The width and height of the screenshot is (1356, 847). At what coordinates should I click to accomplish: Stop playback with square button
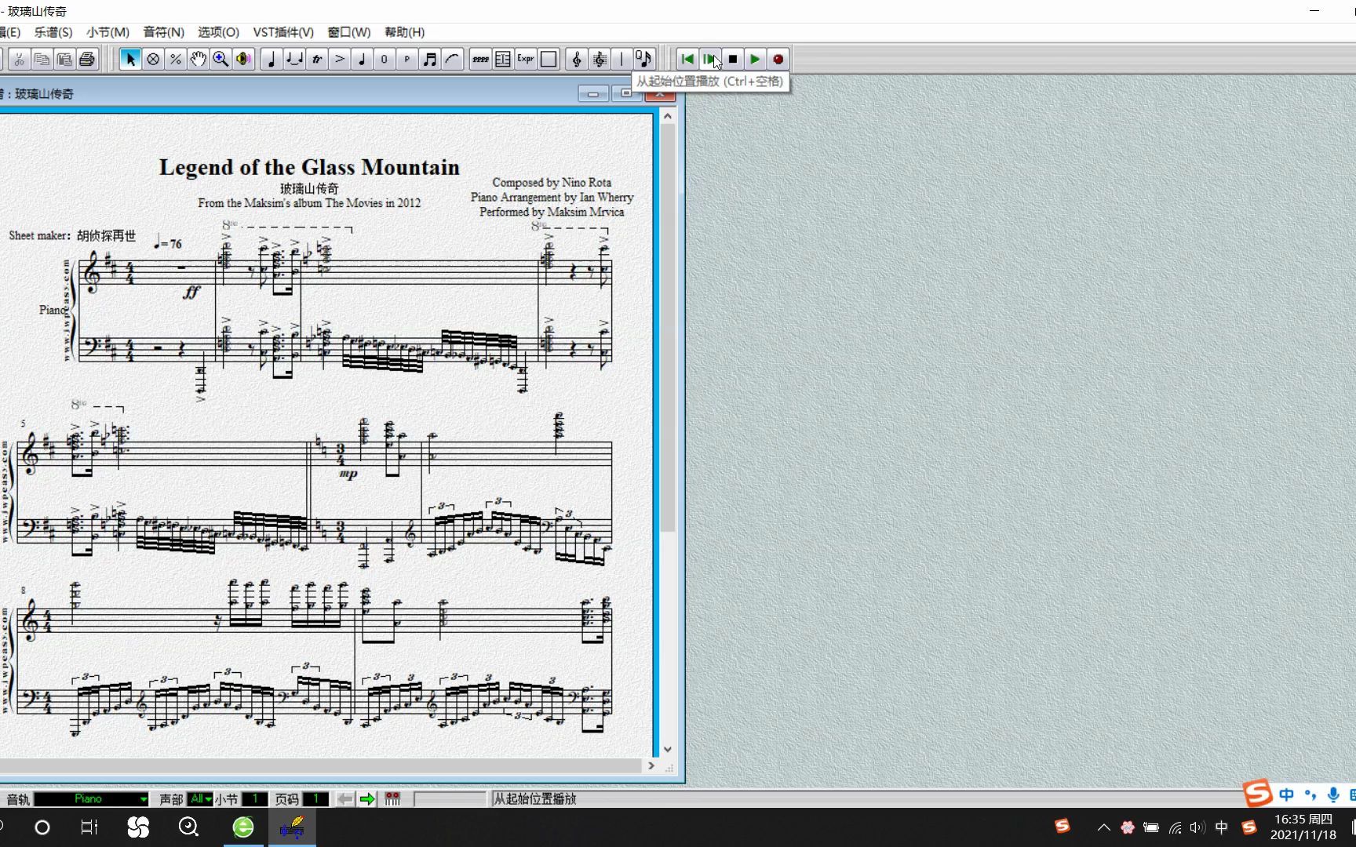(733, 59)
